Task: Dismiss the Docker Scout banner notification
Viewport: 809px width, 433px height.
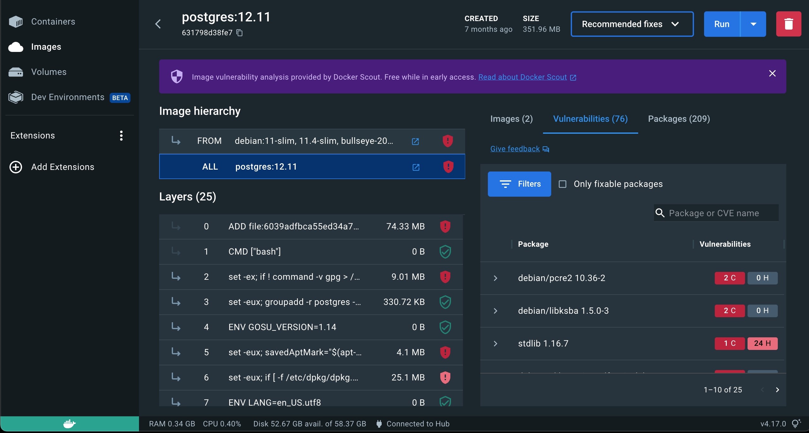Action: [x=772, y=73]
